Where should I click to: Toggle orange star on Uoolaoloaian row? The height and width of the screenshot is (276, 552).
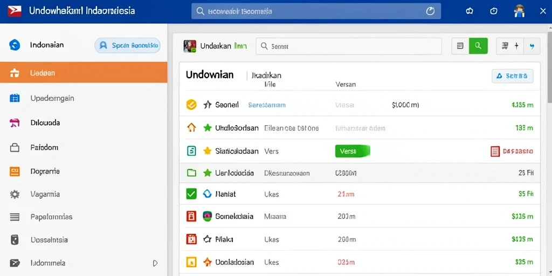coord(208,262)
